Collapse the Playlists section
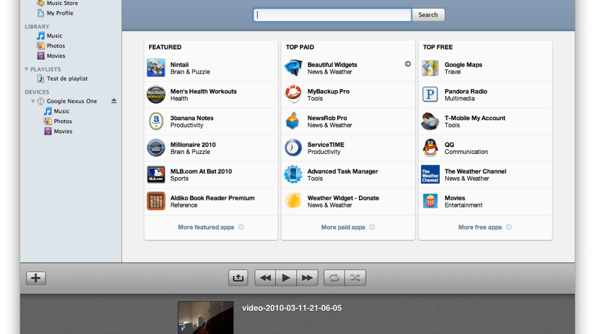Screen dimensions: 595x334 (27, 69)
